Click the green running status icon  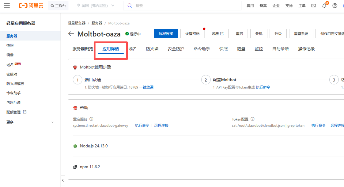[127, 34]
